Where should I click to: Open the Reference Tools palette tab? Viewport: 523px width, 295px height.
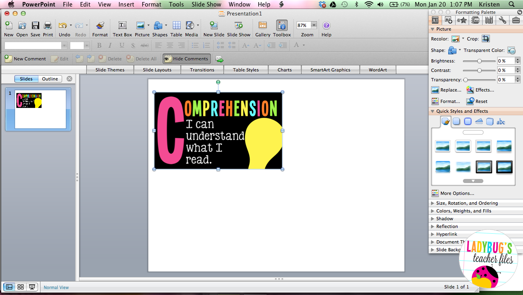point(489,20)
